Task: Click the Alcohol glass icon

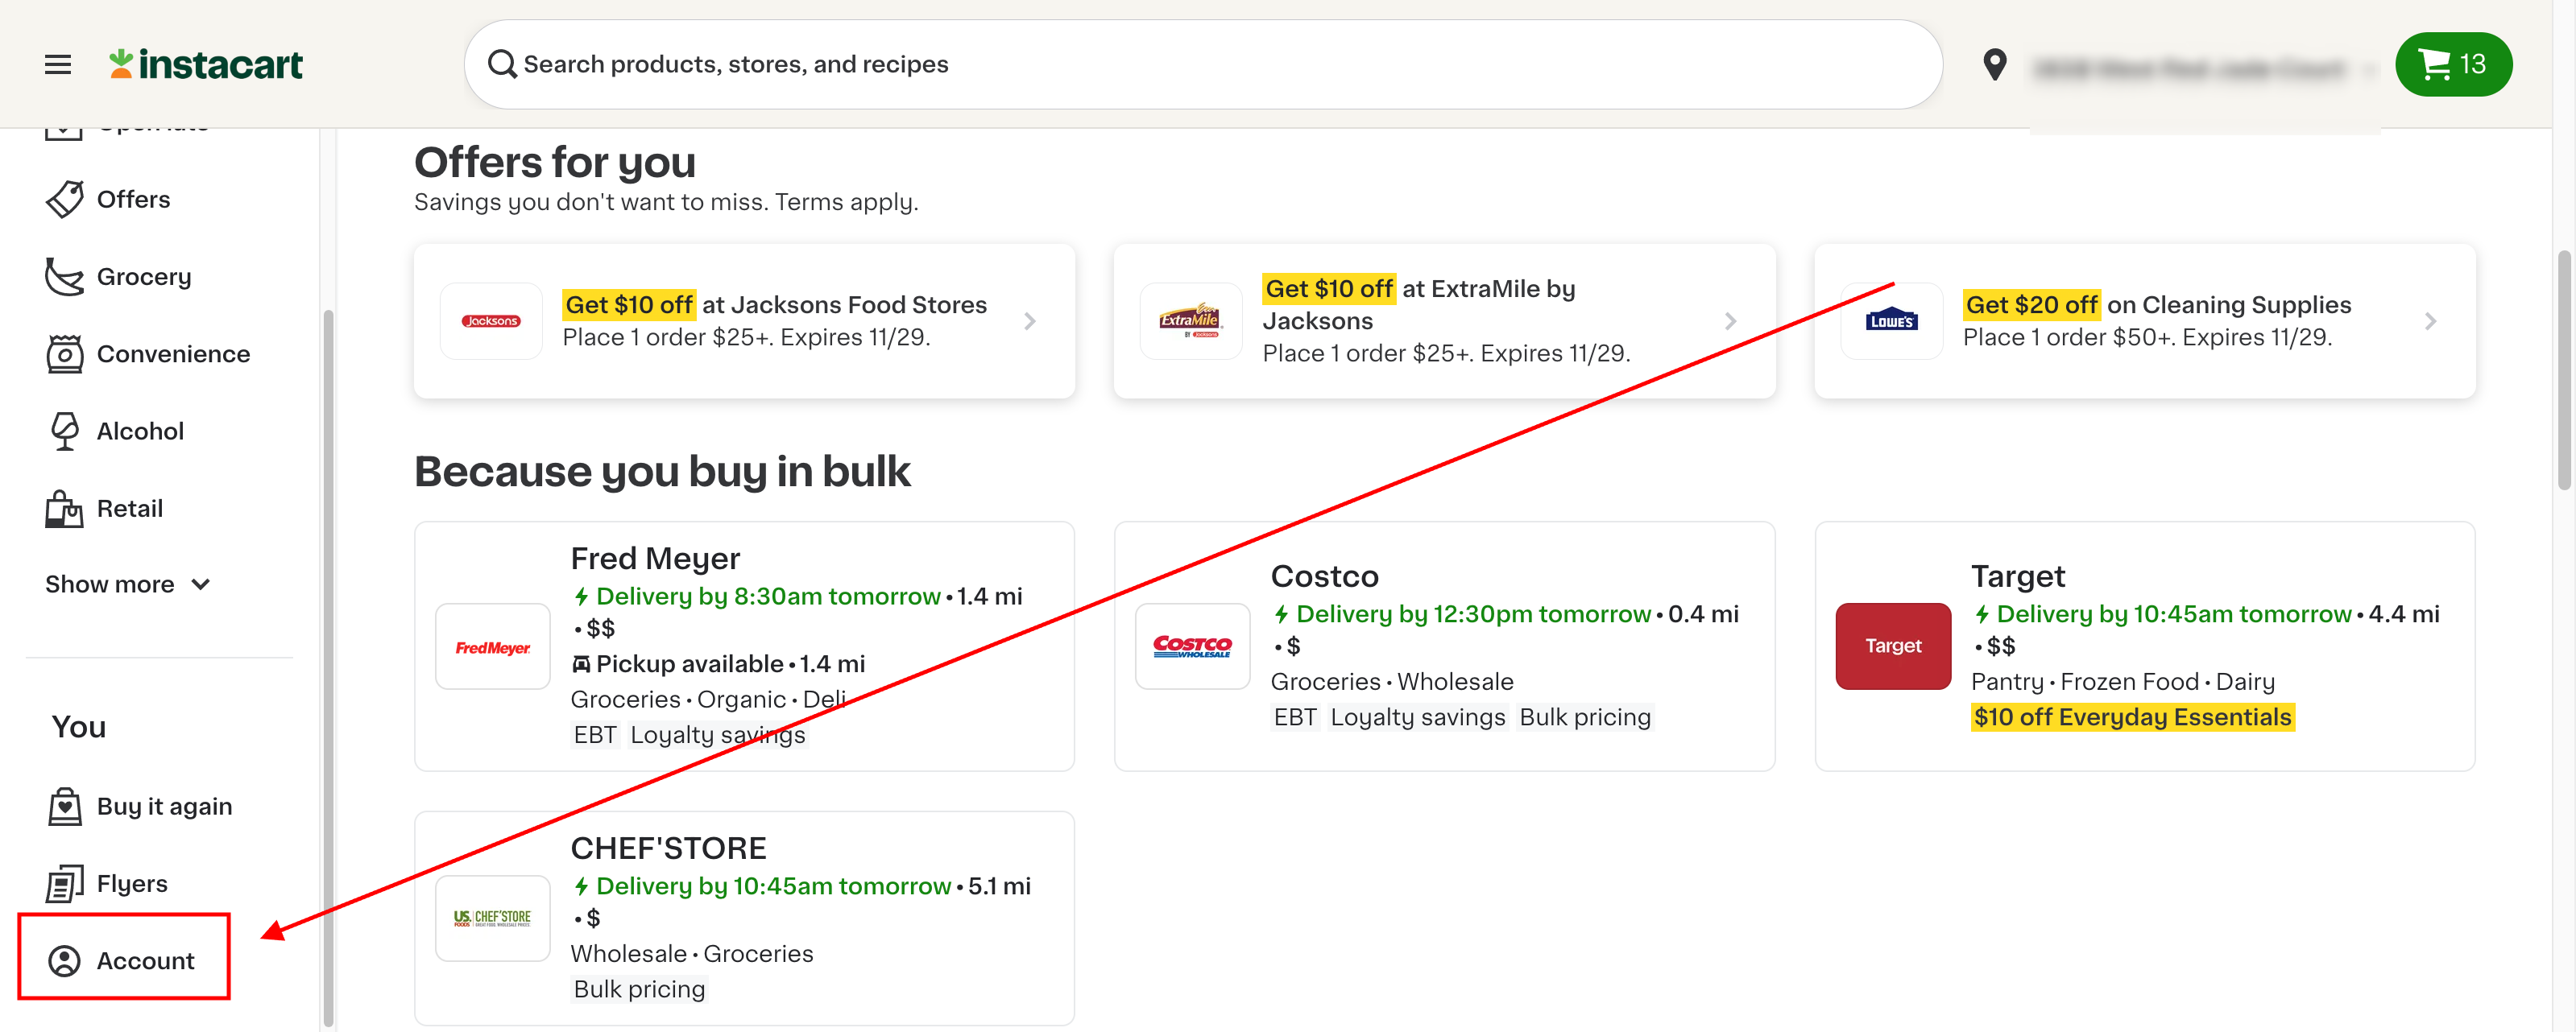Action: [x=65, y=431]
